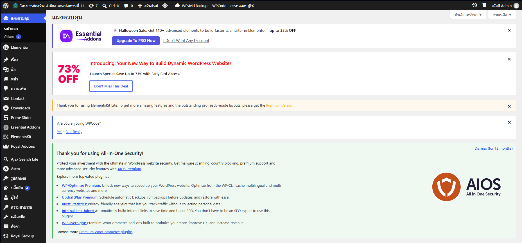Open Prime Slider sidebar menu
This screenshot has height=243, width=522.
click(23, 118)
